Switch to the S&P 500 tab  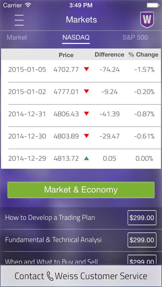pos(135,38)
